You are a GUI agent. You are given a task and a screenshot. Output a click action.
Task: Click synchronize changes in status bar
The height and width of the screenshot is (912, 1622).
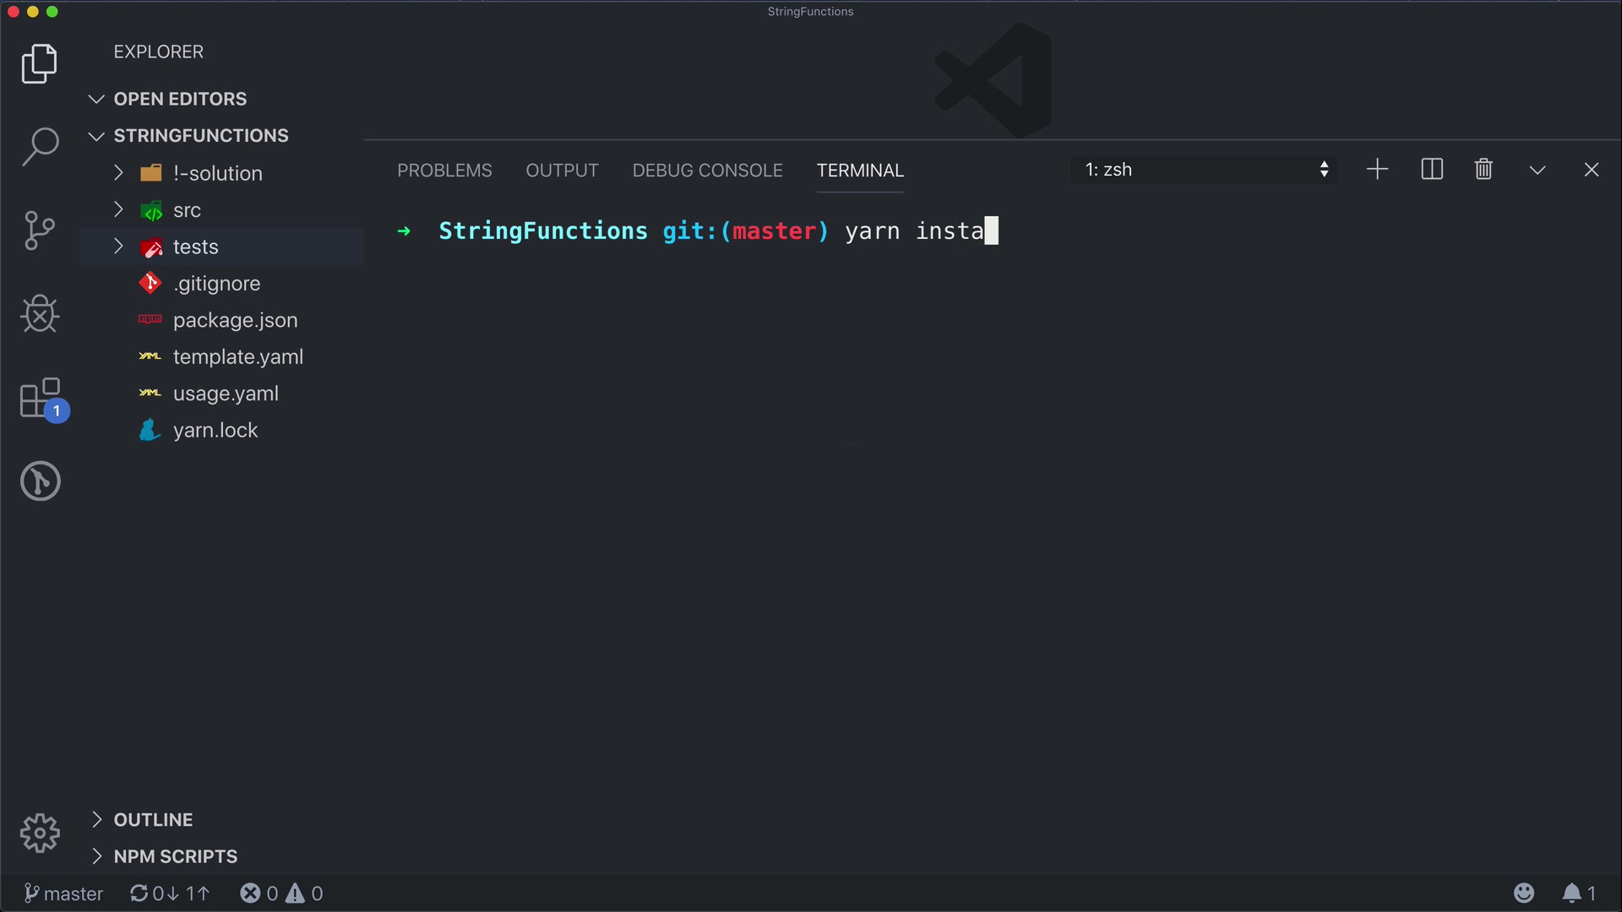point(170,893)
